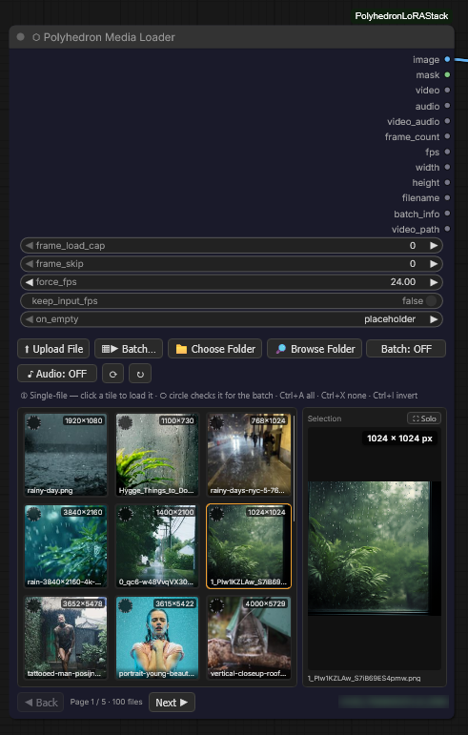Screen dimensions: 468x735
Task: Collapse node via the title bar dot
Action: click(x=21, y=36)
